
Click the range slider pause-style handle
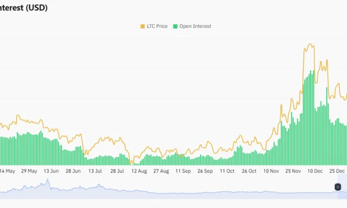click(338, 187)
